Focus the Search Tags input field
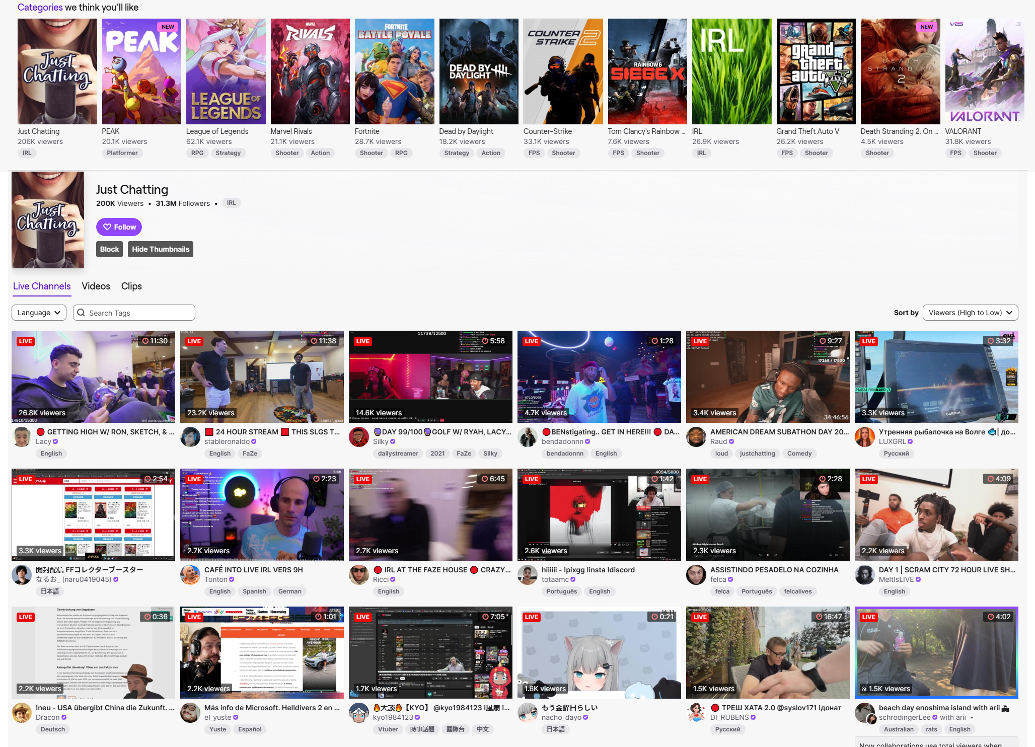Image resolution: width=1035 pixels, height=747 pixels. click(134, 313)
